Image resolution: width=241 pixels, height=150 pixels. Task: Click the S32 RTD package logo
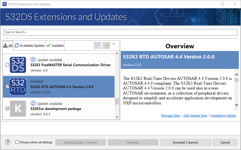tap(18, 87)
